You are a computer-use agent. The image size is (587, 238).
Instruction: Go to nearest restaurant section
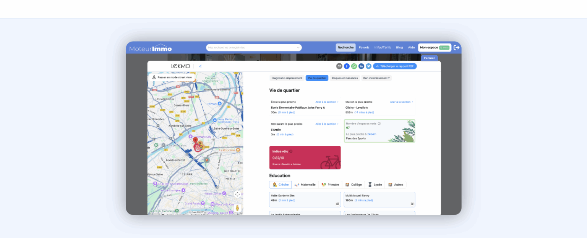tap(327, 124)
